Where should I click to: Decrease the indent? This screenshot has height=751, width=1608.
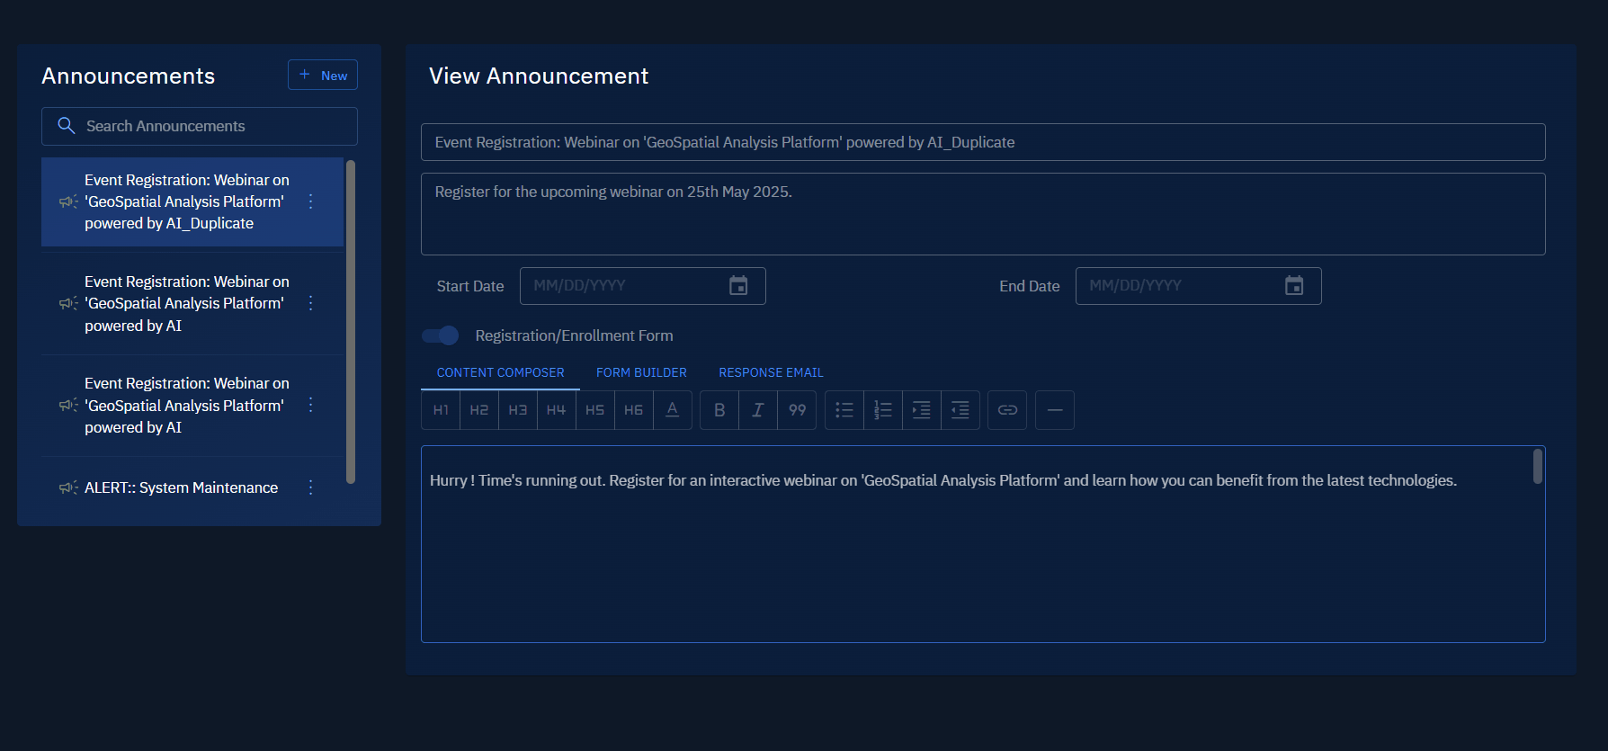click(x=960, y=410)
